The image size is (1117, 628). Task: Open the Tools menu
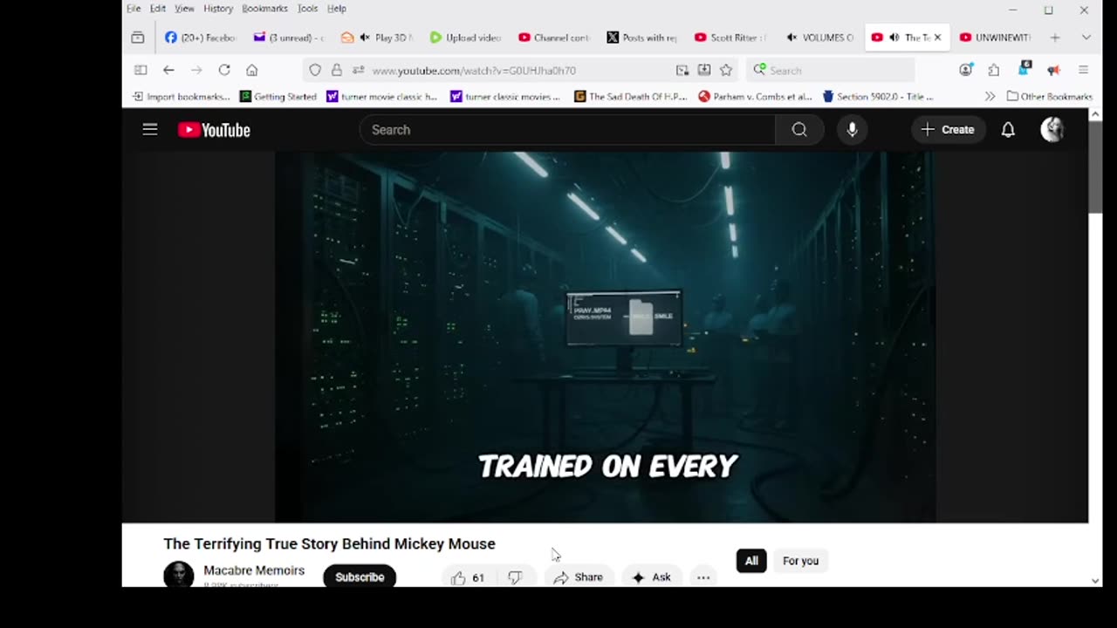[308, 9]
